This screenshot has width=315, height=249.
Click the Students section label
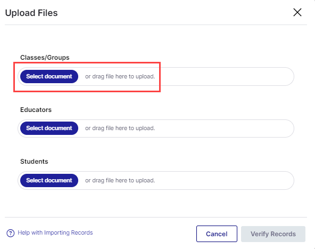(34, 162)
